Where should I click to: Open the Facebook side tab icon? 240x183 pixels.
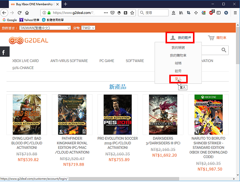pos(5,52)
